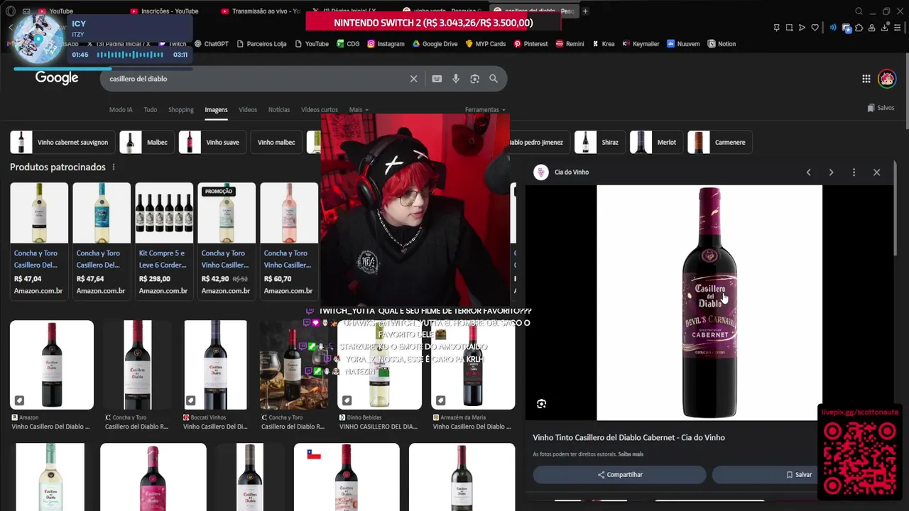
Task: Open Google Drive bookmark
Action: 435,44
